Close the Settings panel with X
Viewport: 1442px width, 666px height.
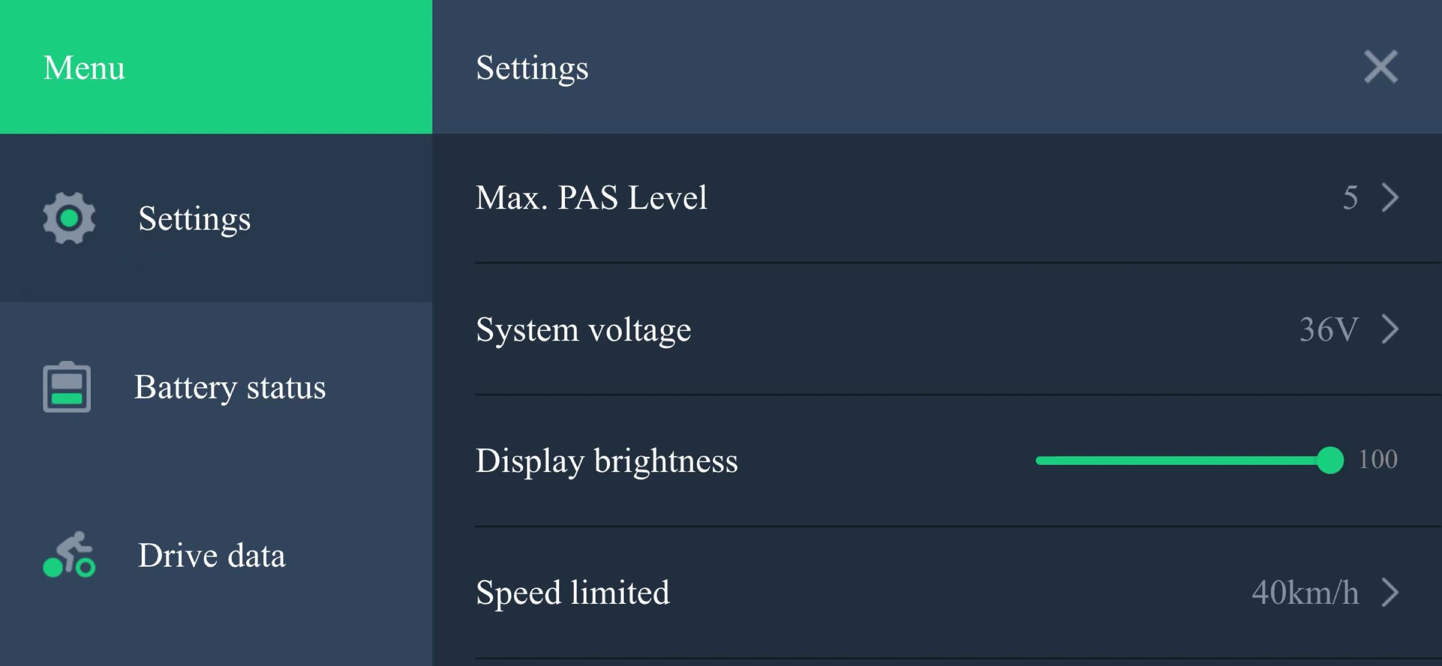(x=1380, y=66)
